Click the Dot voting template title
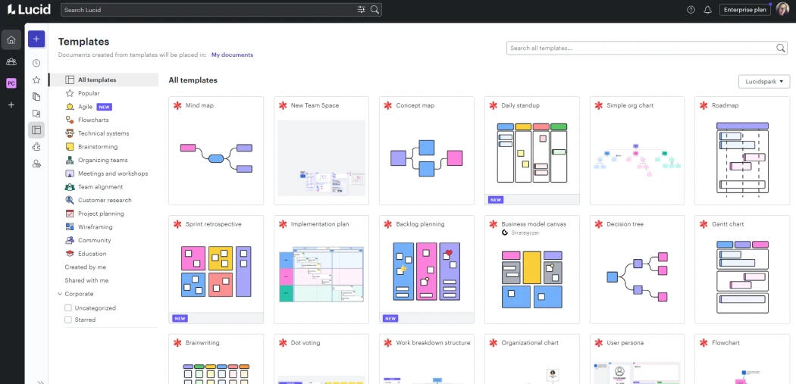796x384 pixels. [x=306, y=343]
